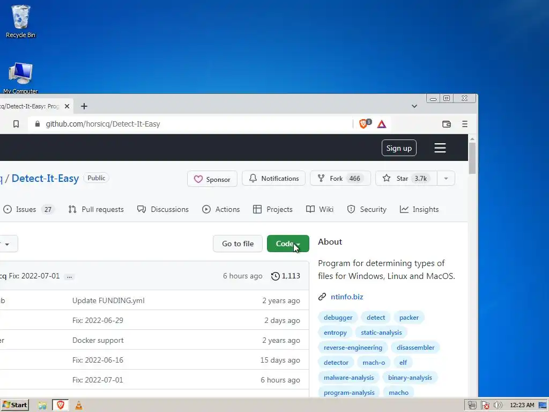Click the taskbar clock 12:23 AM
The image size is (549, 412).
coord(522,406)
